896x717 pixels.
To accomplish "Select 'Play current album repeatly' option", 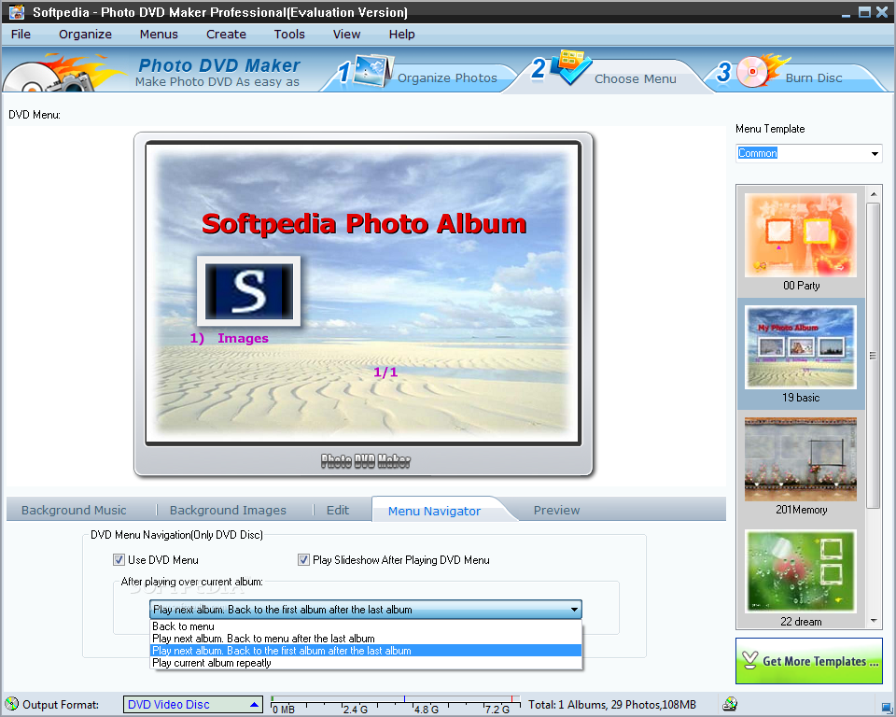I will point(366,663).
